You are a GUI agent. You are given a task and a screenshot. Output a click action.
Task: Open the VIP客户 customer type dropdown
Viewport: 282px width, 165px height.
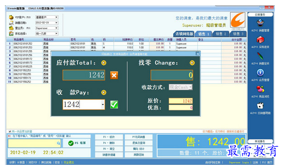tap(57, 17)
